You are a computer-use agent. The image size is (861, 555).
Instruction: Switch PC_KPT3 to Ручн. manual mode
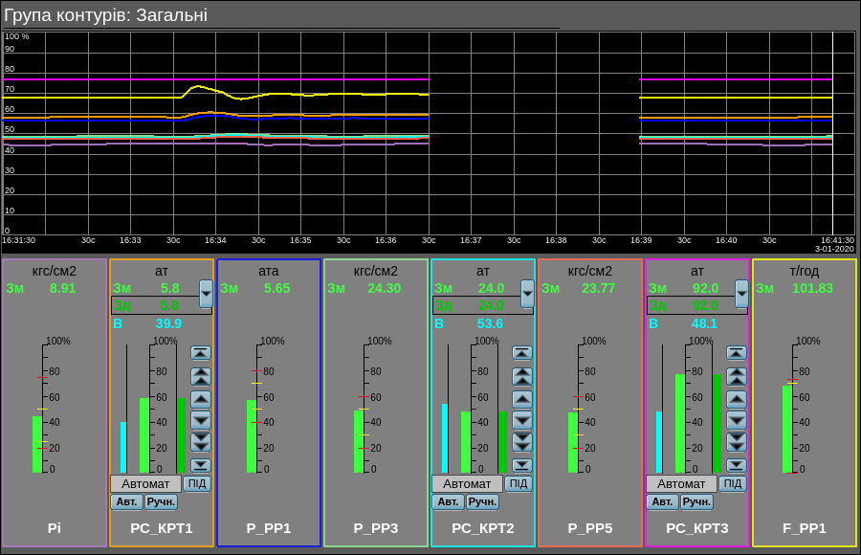click(x=696, y=501)
